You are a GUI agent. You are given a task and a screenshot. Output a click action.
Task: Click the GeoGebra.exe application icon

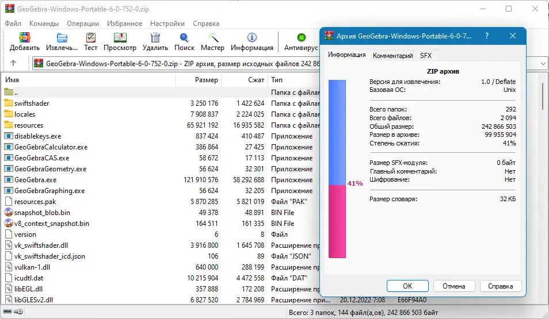point(9,179)
